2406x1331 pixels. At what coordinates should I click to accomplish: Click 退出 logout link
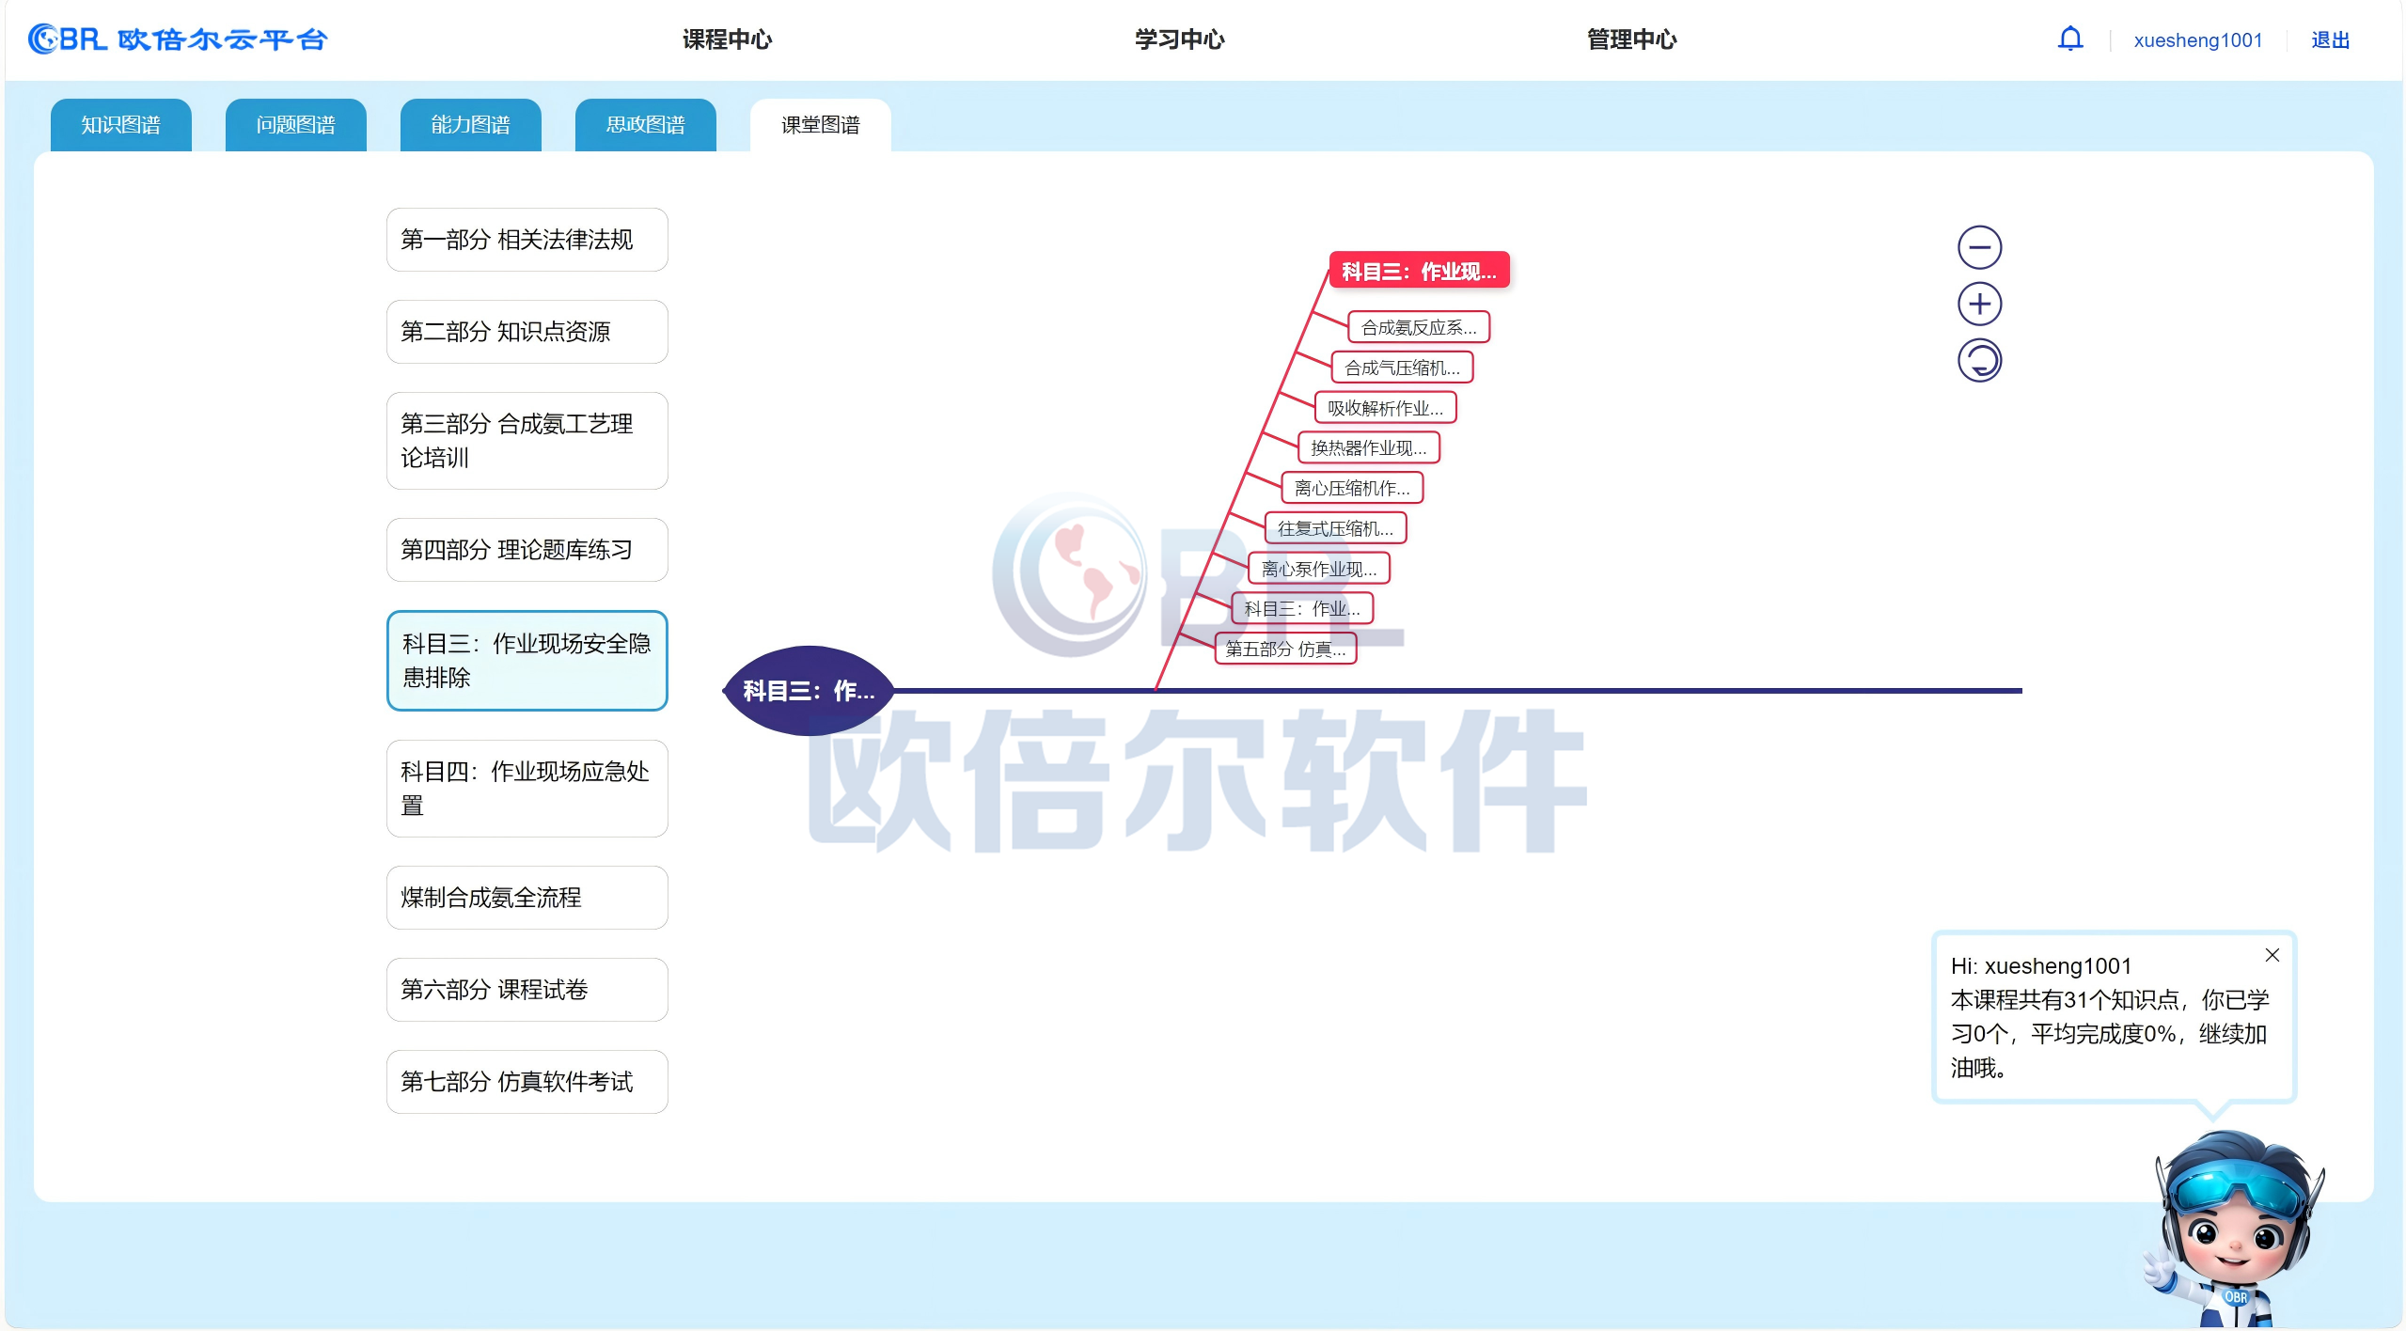(2330, 40)
